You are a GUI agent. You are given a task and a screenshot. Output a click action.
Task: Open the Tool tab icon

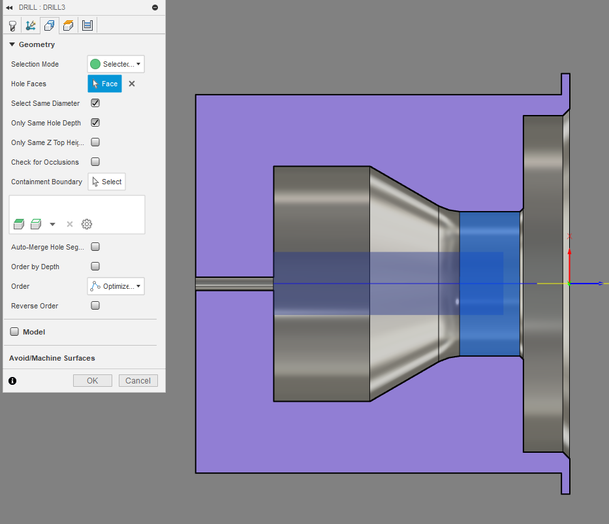(x=12, y=25)
